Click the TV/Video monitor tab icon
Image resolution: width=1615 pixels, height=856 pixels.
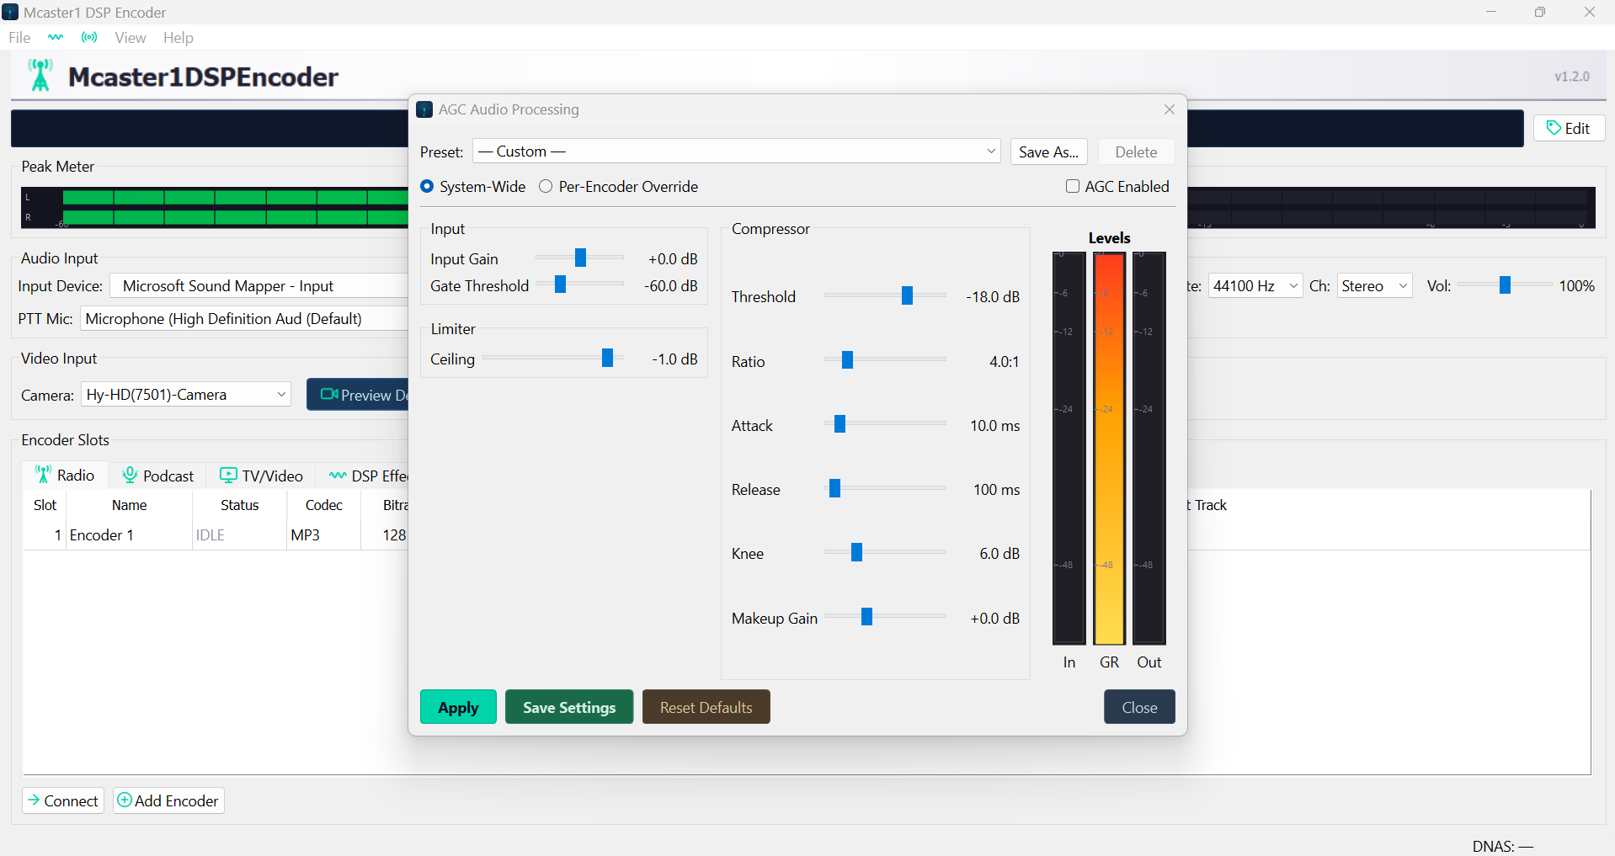(x=228, y=475)
